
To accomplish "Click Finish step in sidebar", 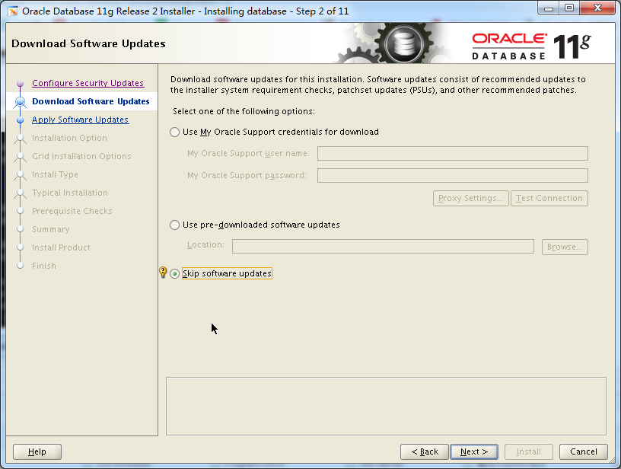I will pos(44,266).
